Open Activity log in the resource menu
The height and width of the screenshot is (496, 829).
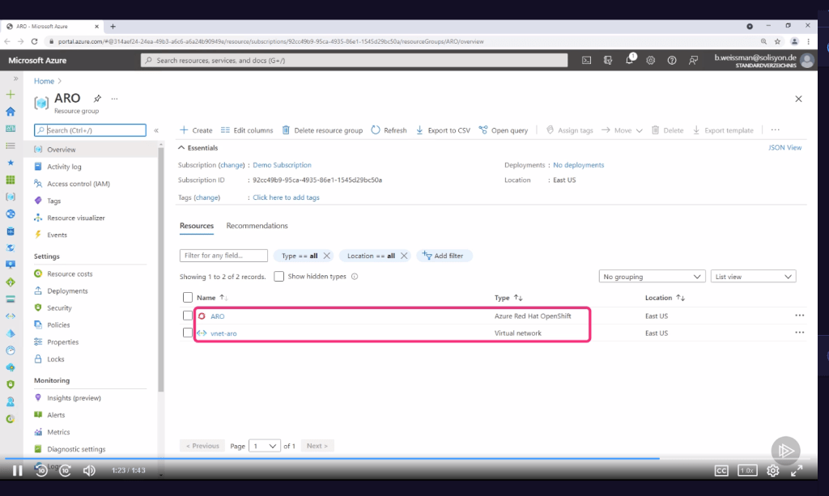click(x=64, y=167)
